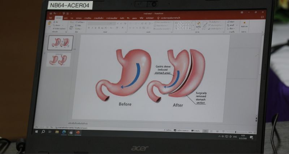Open the ACROBAT ribbon tab
The width and height of the screenshot is (289, 154).
click(150, 18)
